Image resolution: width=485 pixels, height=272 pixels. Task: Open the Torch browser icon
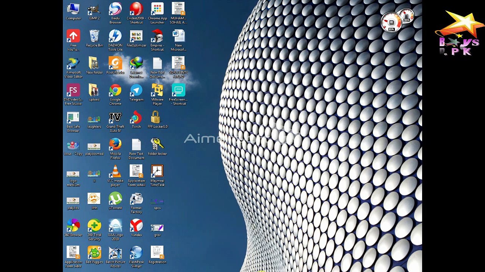[136, 120]
